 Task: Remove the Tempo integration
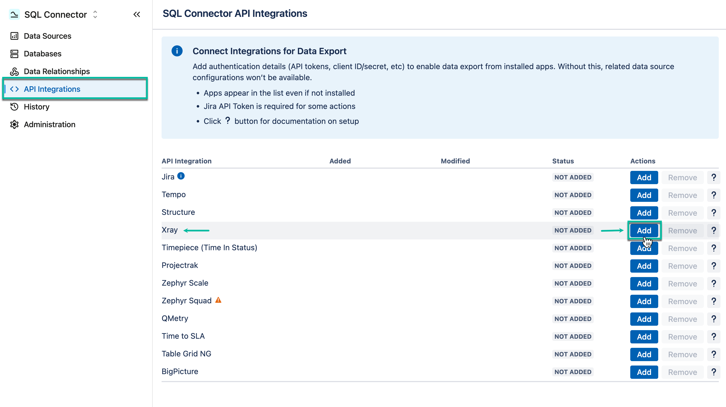682,195
